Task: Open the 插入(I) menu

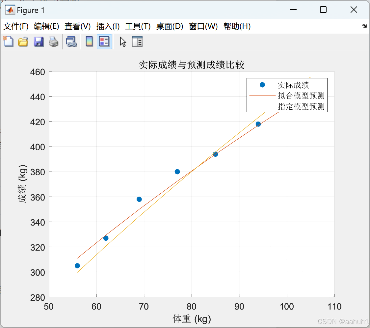Action: 108,26
